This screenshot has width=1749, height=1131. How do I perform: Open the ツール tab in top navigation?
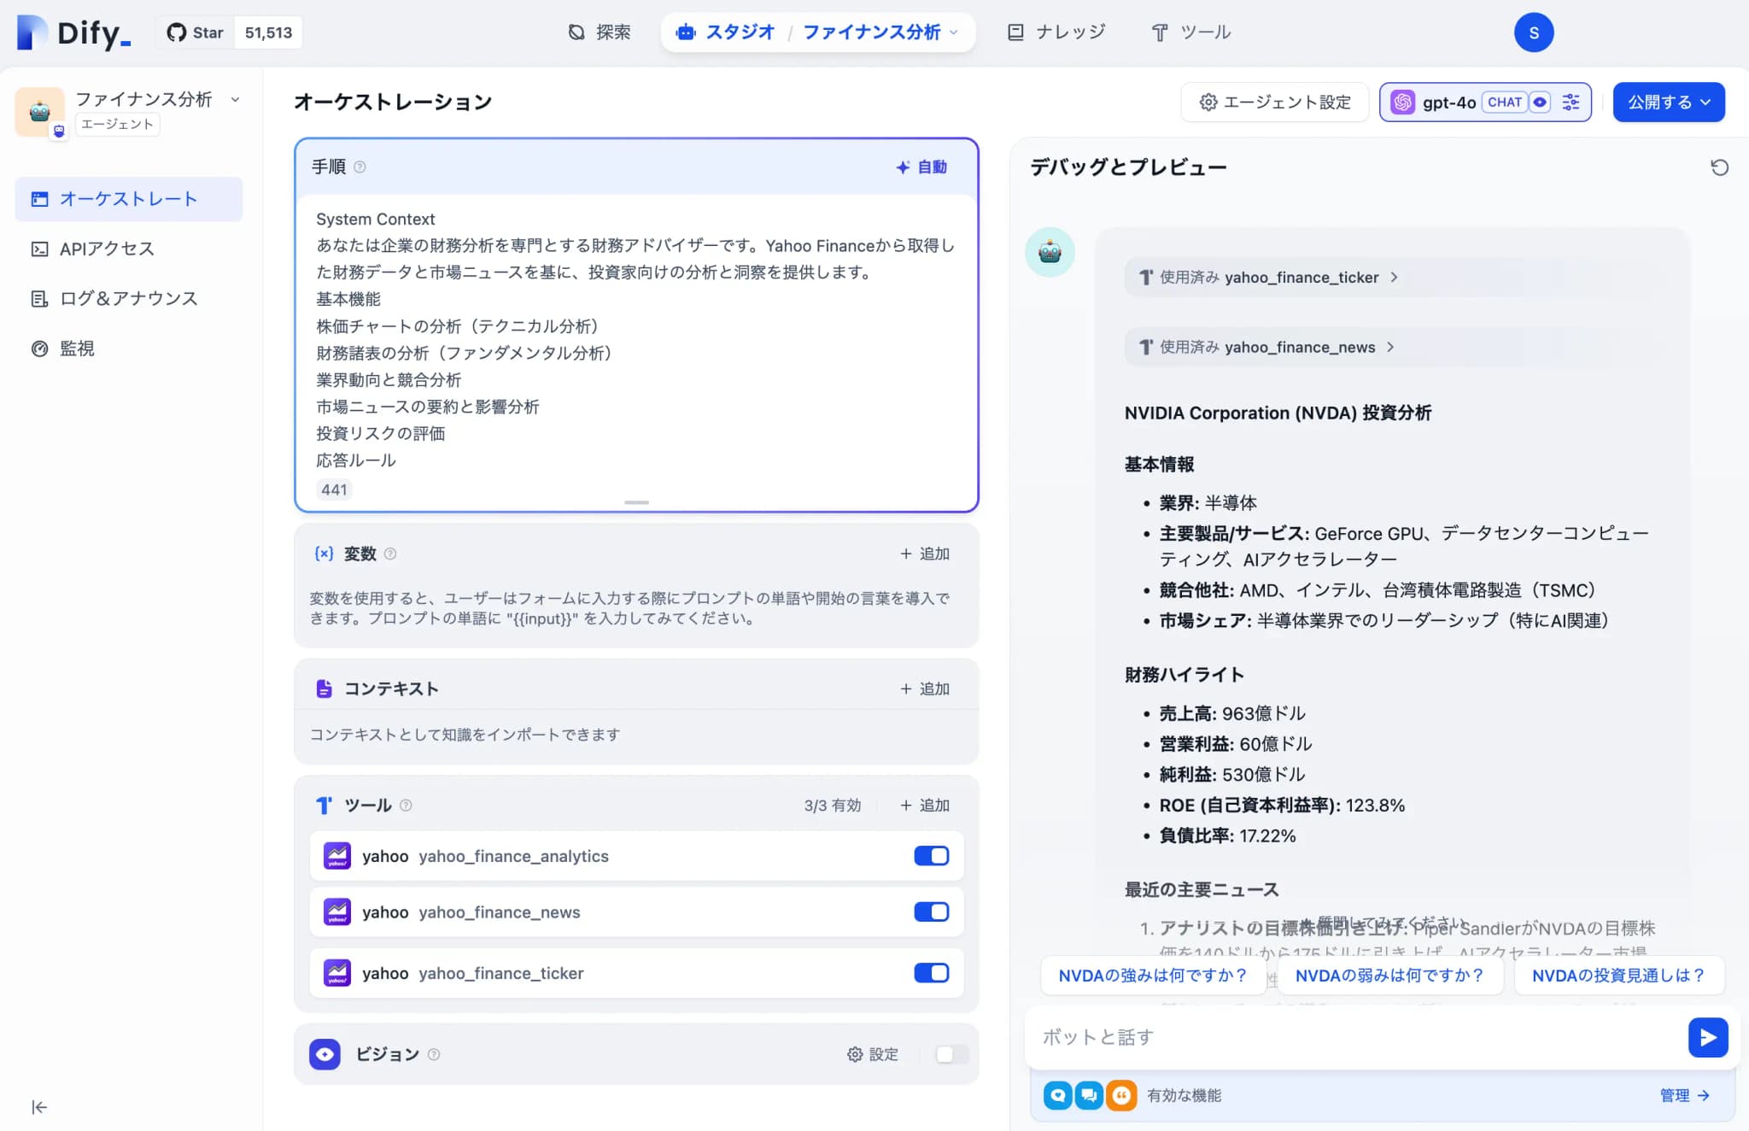[x=1191, y=32]
